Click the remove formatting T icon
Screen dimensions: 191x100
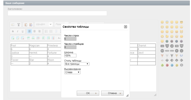pos(18,25)
